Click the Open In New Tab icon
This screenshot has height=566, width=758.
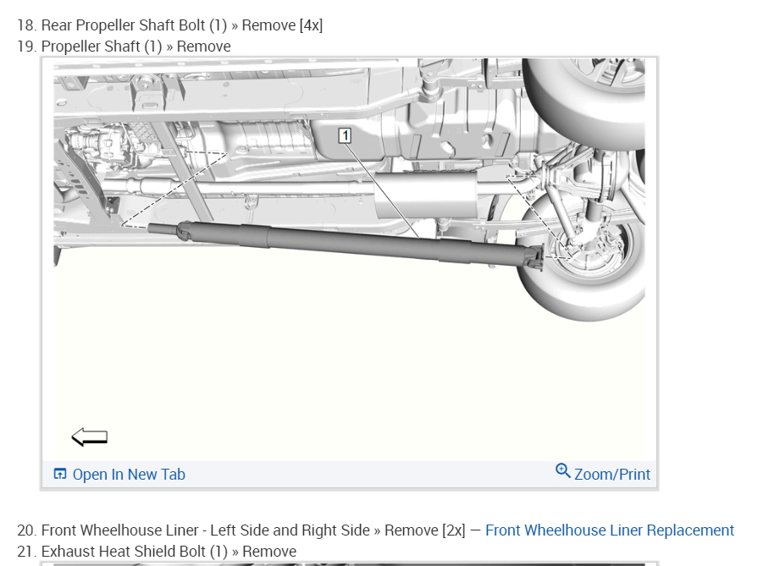(x=60, y=474)
